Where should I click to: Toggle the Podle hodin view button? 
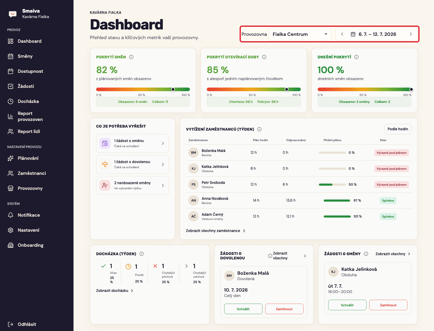tap(398, 129)
